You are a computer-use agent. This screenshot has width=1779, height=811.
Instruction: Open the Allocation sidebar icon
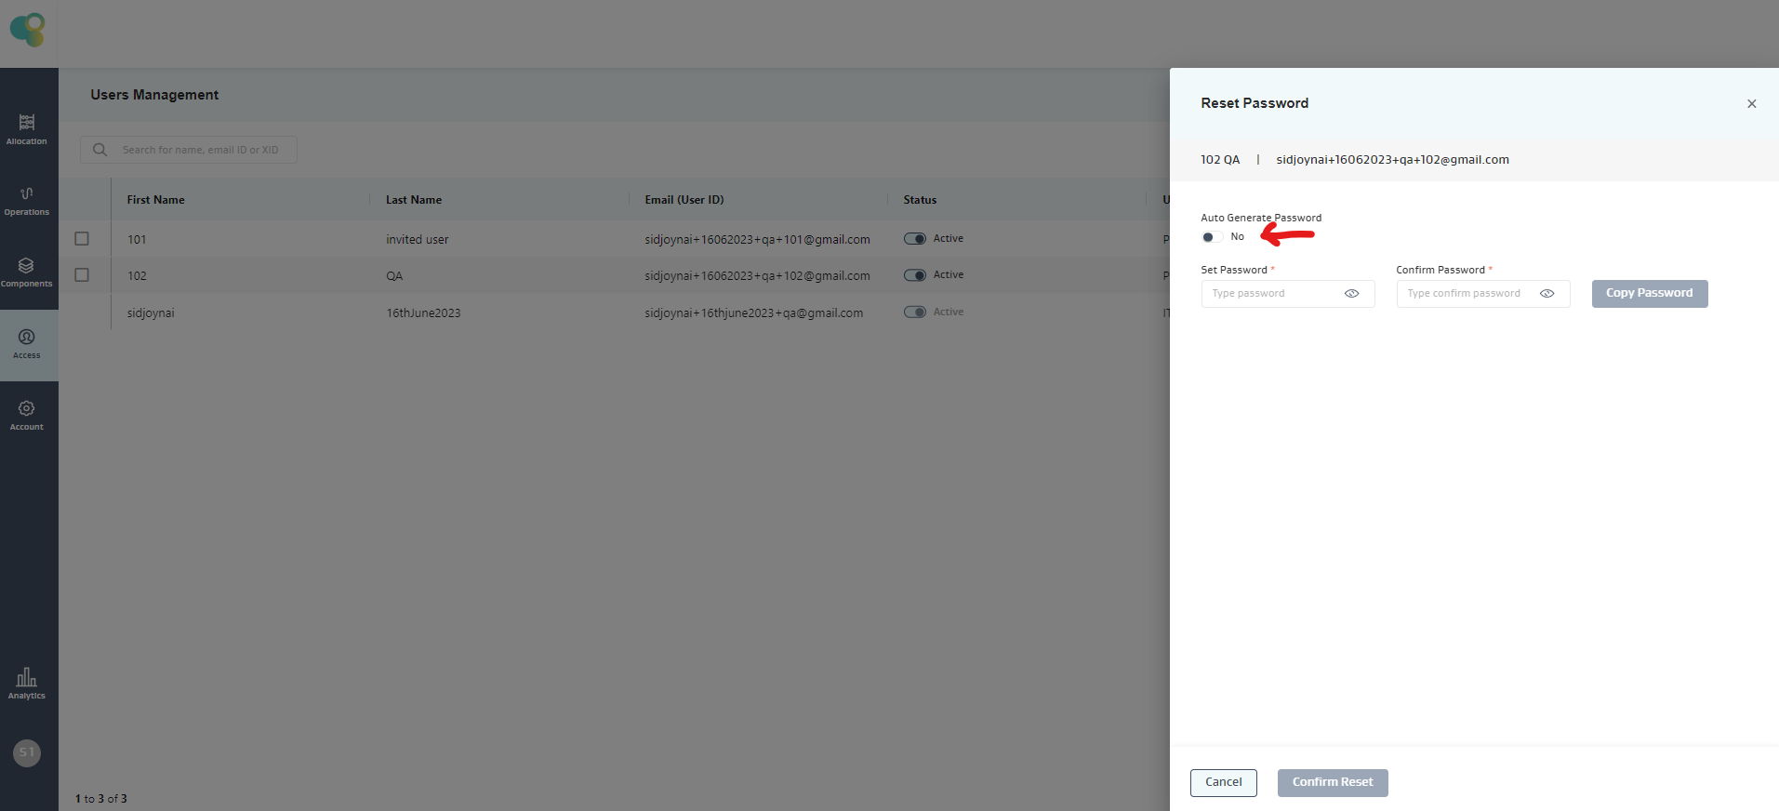pos(27,124)
